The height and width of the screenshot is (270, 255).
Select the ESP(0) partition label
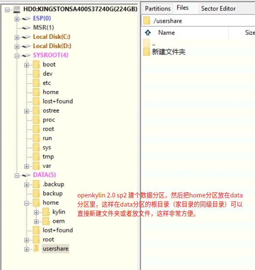tap(42, 18)
